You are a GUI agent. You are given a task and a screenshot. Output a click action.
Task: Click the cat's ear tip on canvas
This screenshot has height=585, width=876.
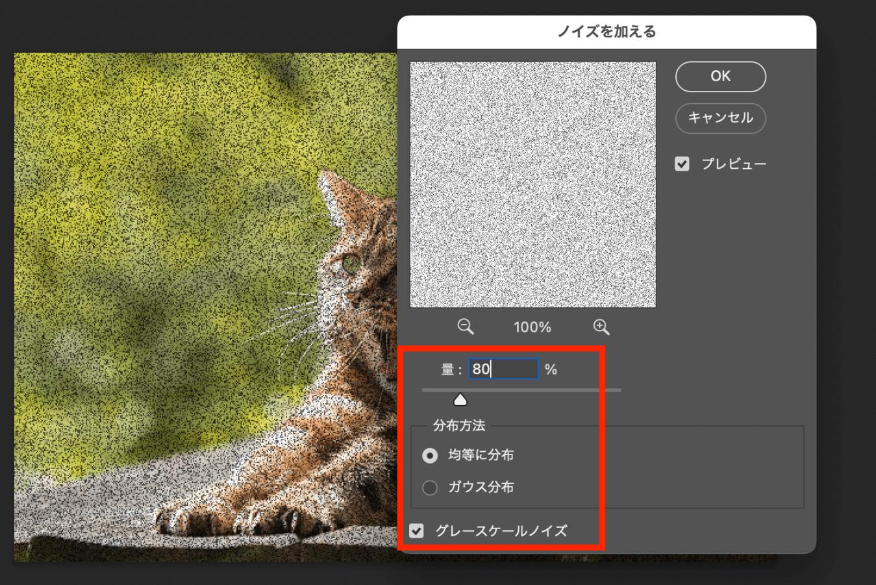click(325, 179)
